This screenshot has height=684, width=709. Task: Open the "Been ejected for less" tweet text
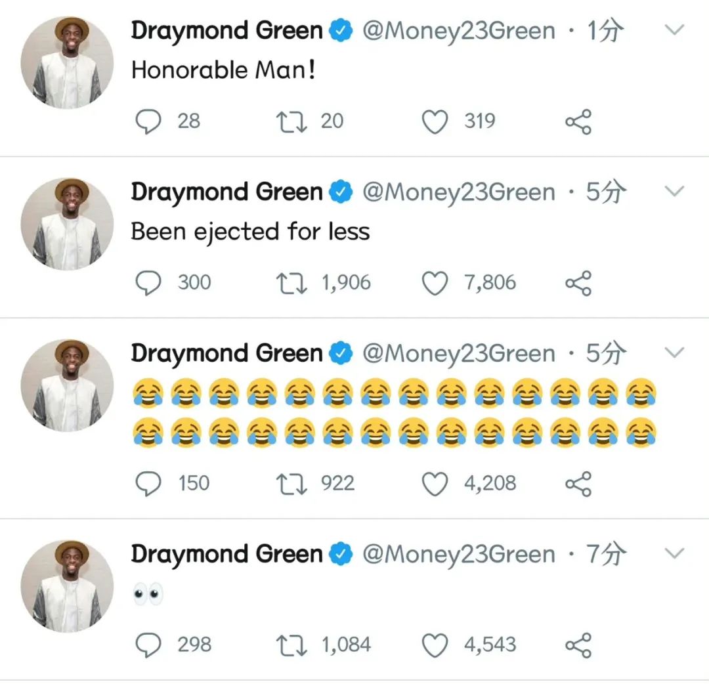click(x=251, y=232)
